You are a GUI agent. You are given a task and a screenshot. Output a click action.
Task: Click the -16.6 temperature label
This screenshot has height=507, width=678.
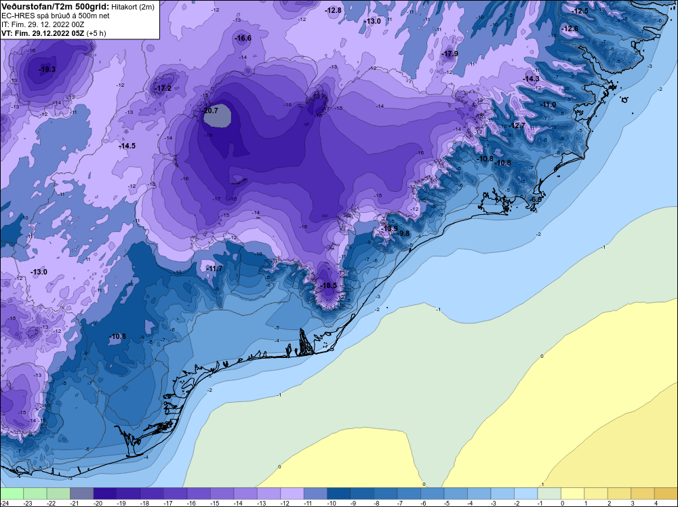coord(243,38)
